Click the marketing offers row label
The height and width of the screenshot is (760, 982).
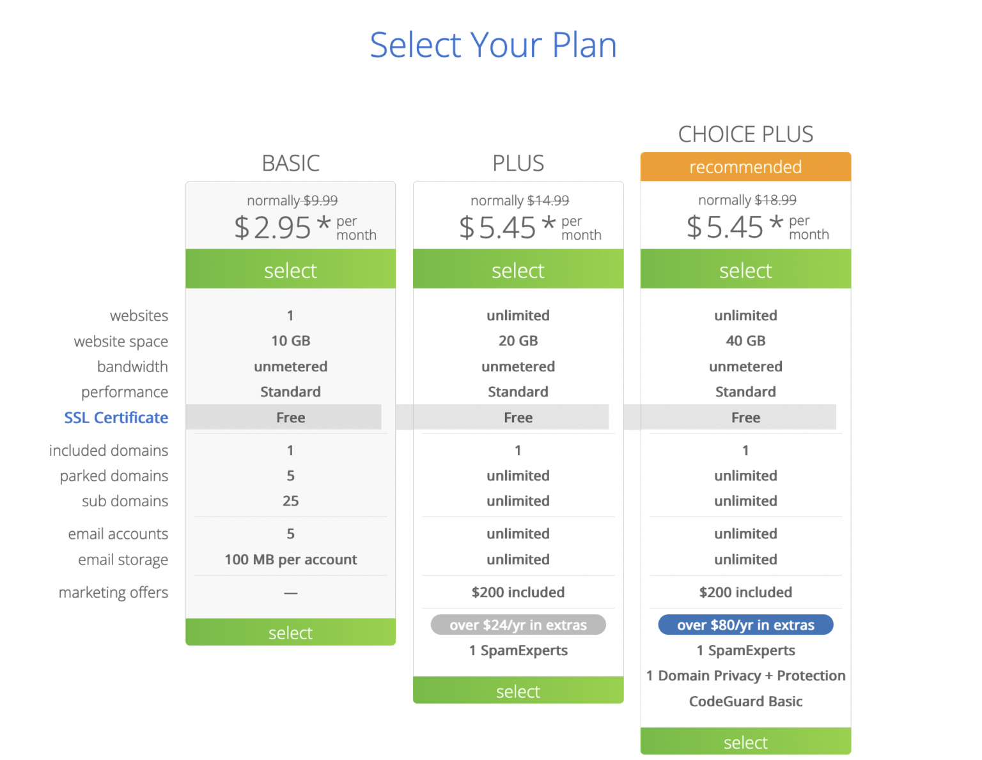(x=113, y=593)
